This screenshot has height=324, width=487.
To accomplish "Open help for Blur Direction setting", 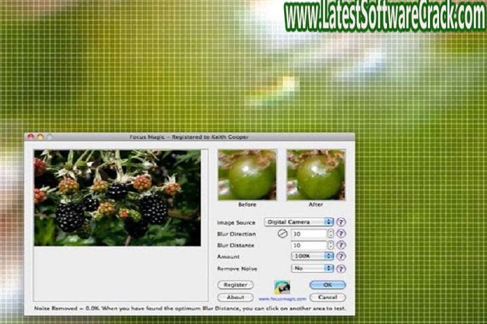I will pyautogui.click(x=341, y=234).
